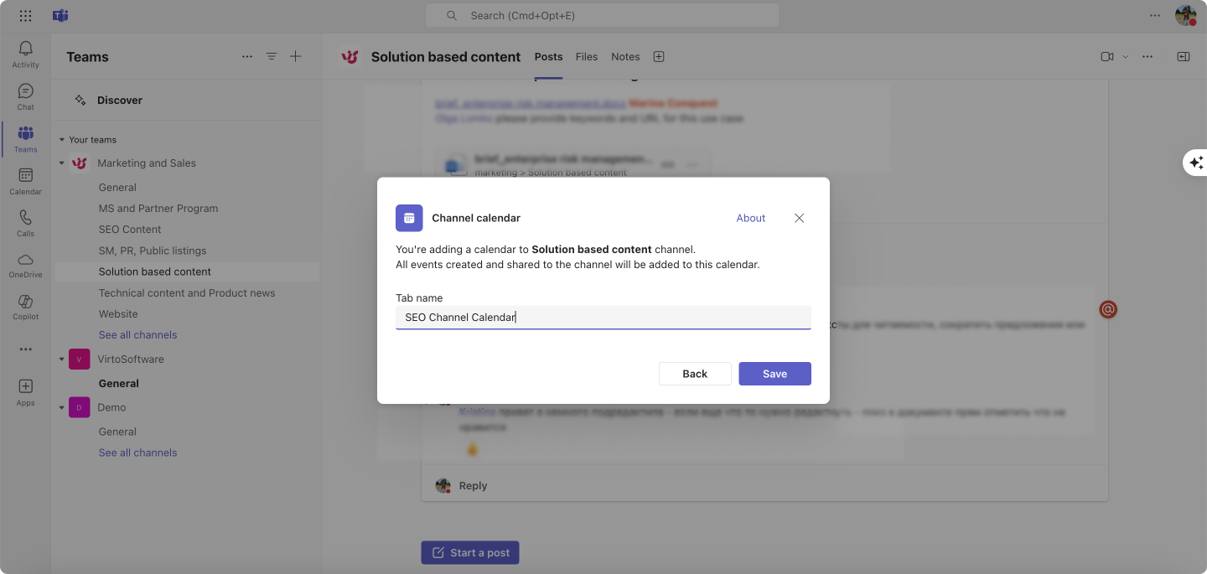The width and height of the screenshot is (1207, 574).
Task: Collapse the VirtoSoftware team tree
Action: (x=61, y=359)
